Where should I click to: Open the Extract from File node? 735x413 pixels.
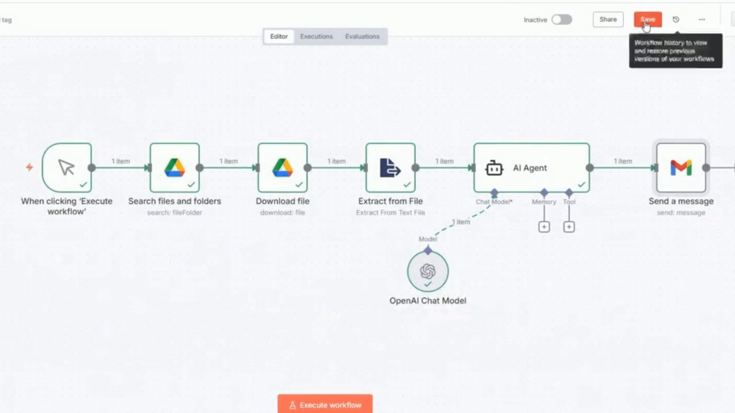390,167
